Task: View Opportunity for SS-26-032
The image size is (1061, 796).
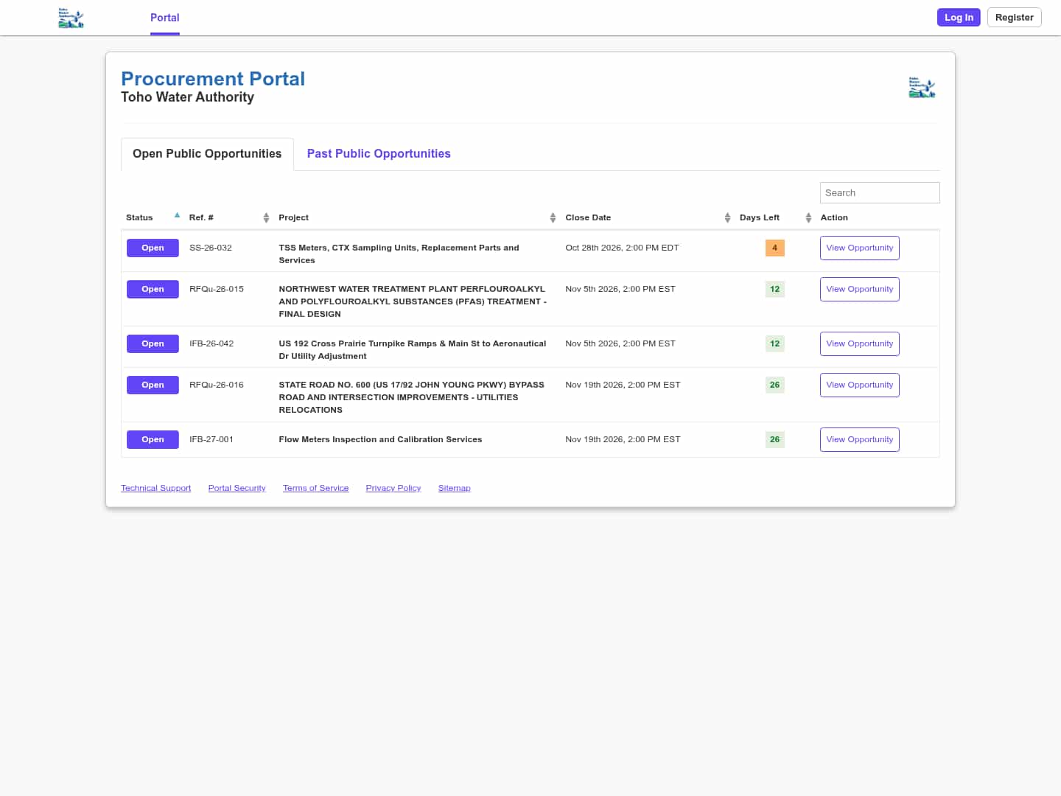Action: click(x=860, y=248)
